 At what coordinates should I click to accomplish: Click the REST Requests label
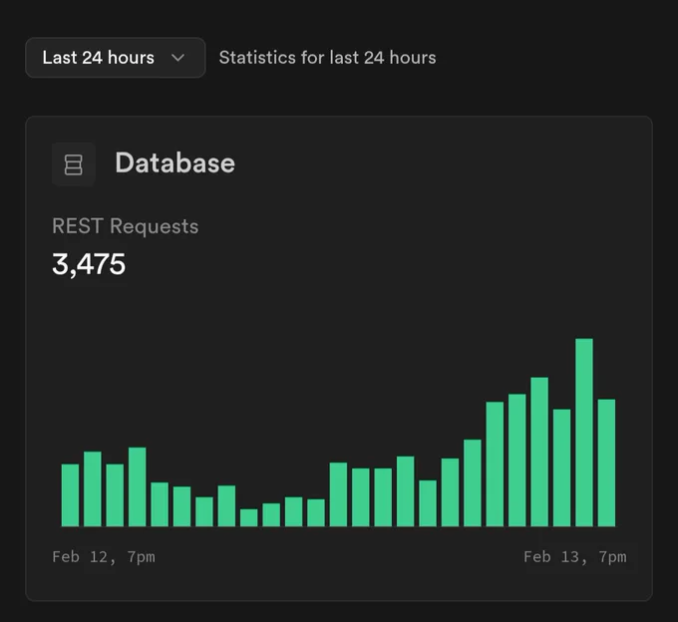click(x=126, y=226)
